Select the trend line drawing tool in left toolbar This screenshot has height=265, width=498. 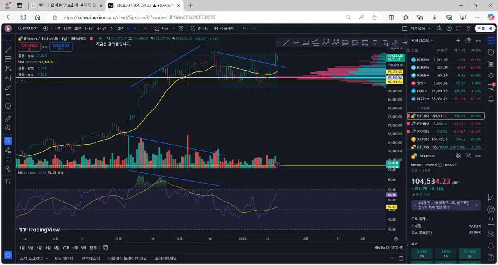click(8, 50)
